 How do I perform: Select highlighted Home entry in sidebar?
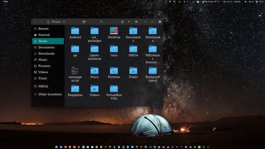[x=48, y=41]
